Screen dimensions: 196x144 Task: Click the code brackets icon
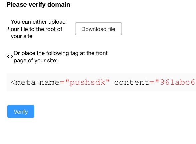tap(10, 57)
